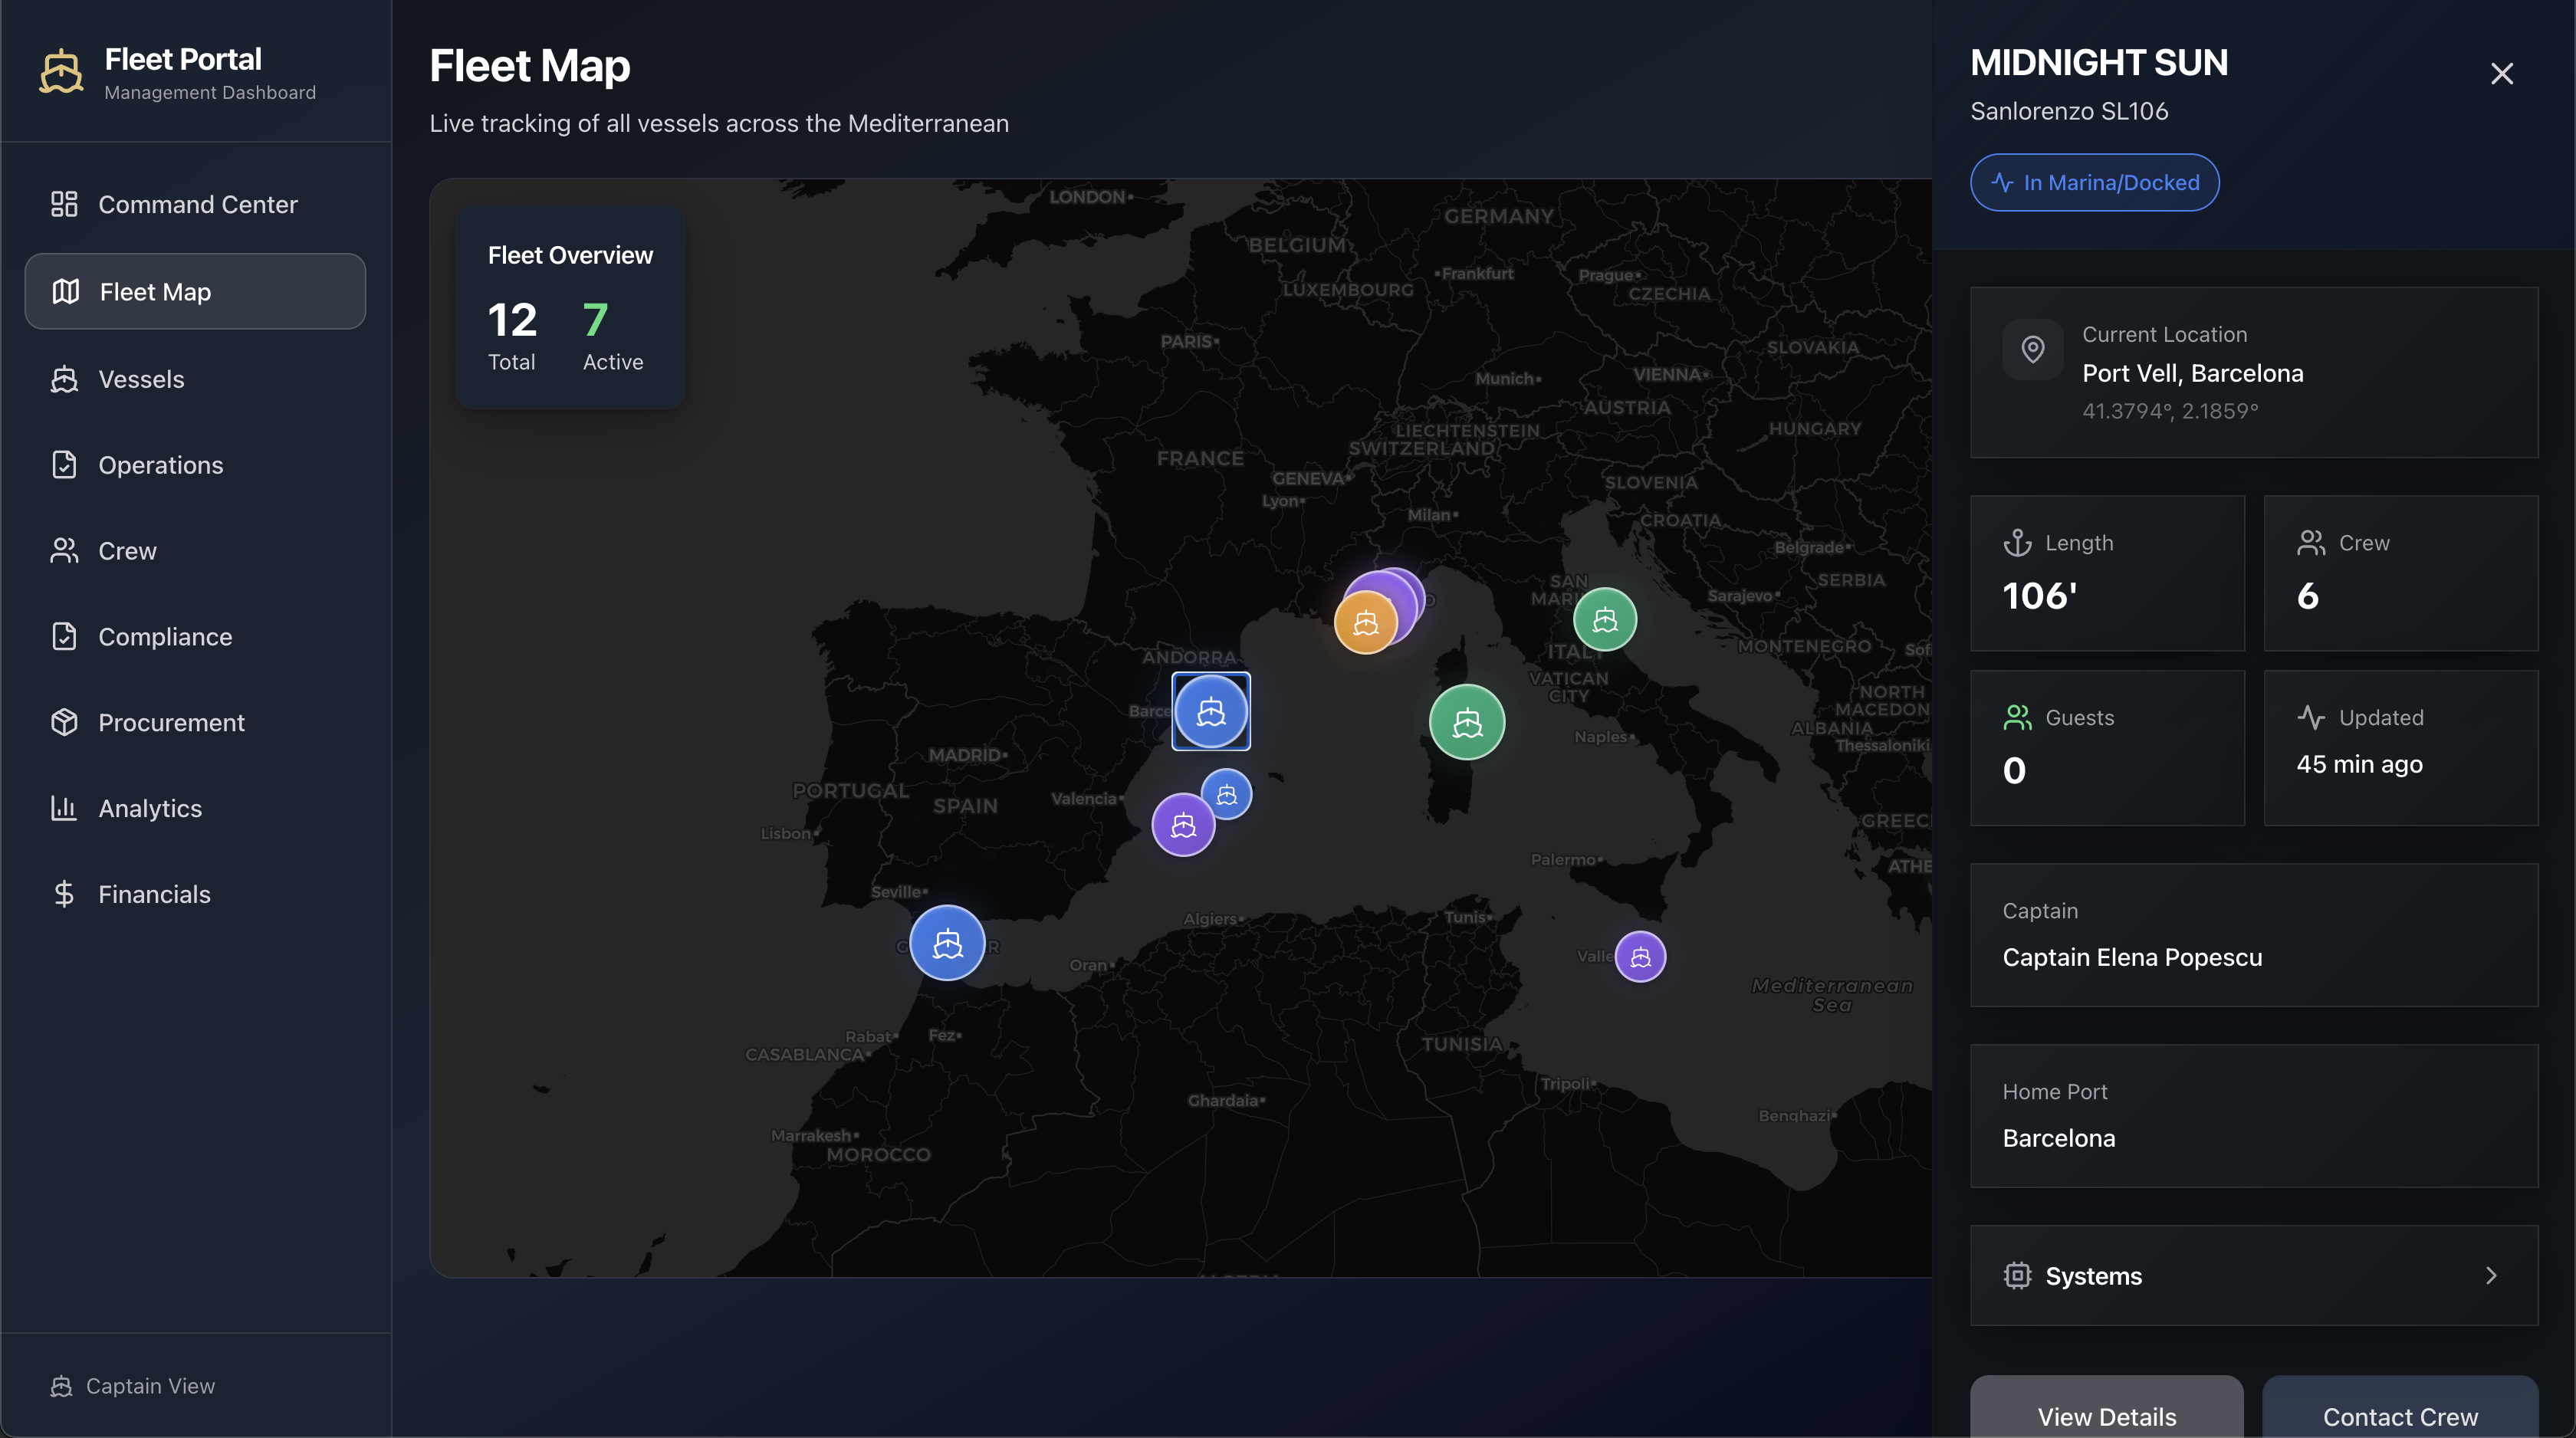Image resolution: width=2576 pixels, height=1438 pixels.
Task: Click the View Details button
Action: [x=2106, y=1416]
